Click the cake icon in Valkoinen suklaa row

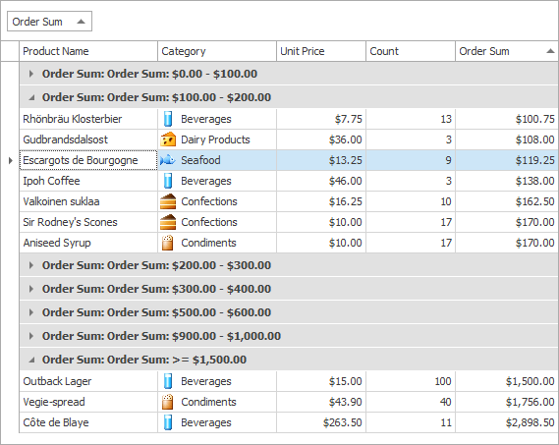168,201
